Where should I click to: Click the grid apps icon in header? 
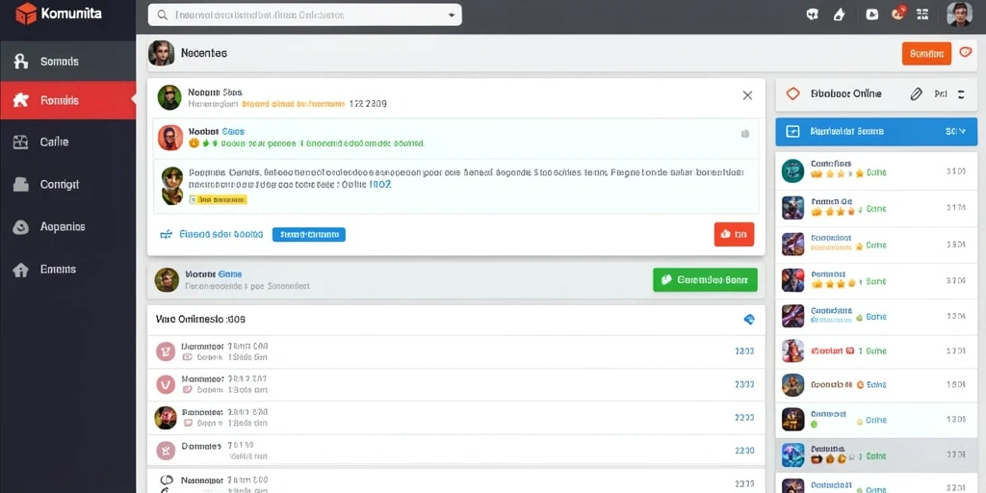(922, 13)
